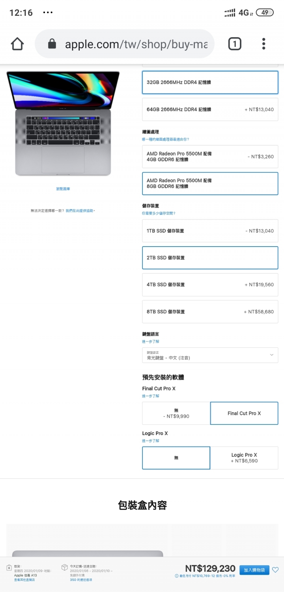Open the 瀏覽圖庫 gallery link
Viewport: 284px width, 592px height.
63,189
